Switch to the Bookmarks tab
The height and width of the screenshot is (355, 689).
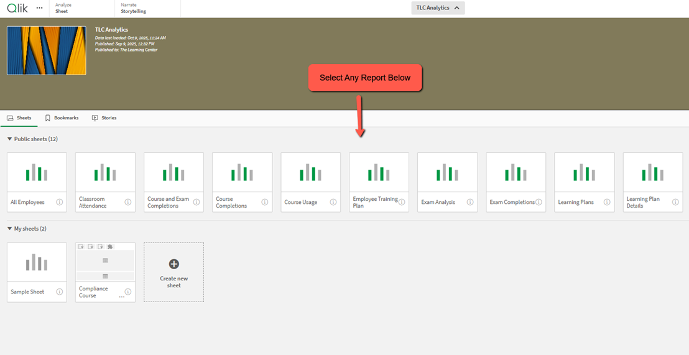pos(62,118)
